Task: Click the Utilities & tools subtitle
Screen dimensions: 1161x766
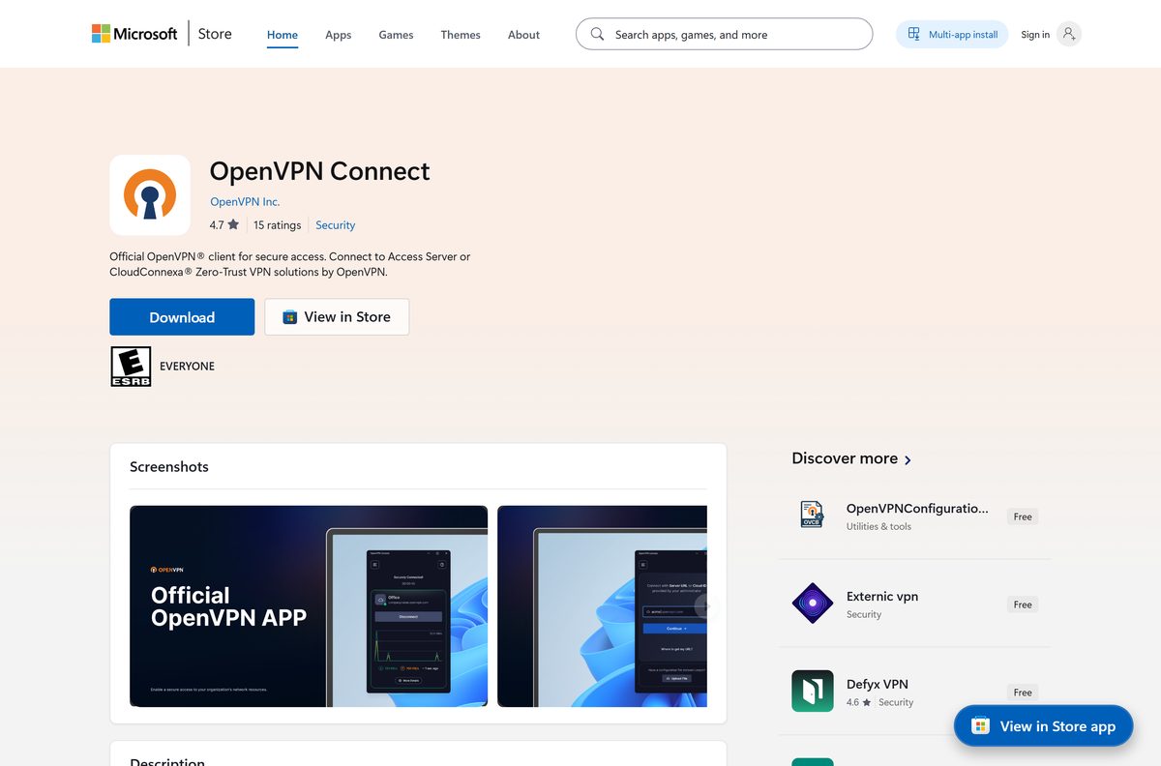Action: tap(878, 526)
